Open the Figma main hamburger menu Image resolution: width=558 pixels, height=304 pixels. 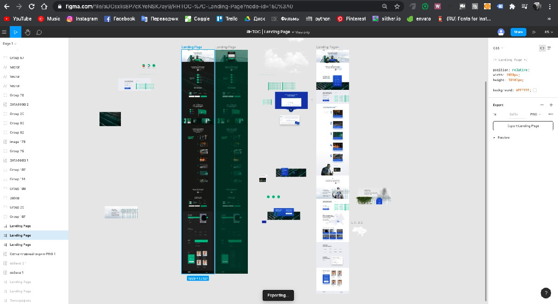5,32
